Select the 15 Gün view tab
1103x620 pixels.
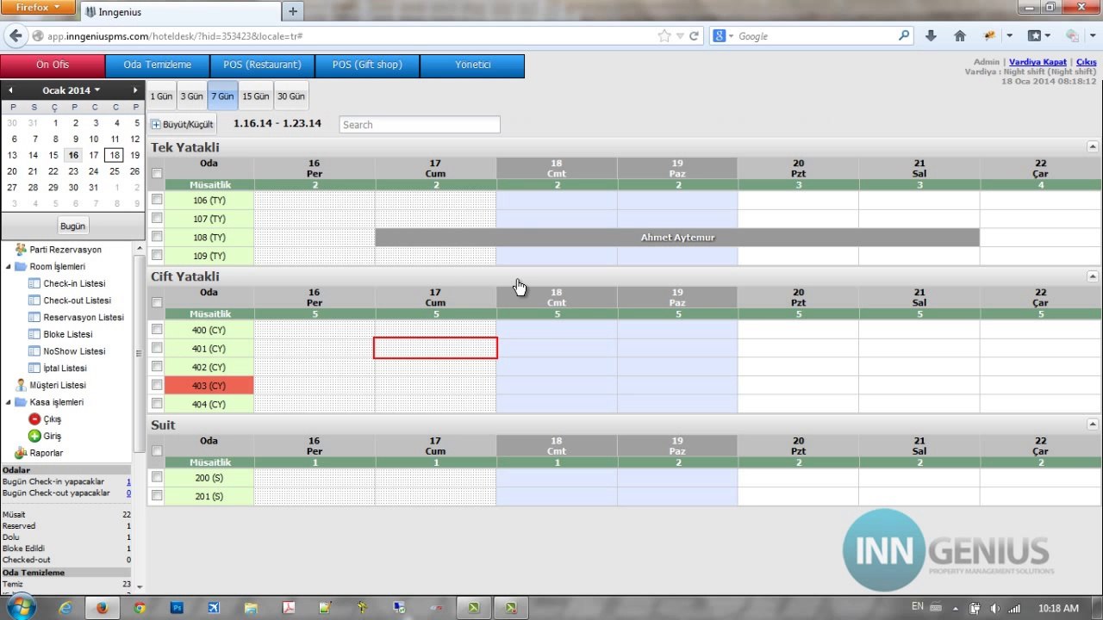point(256,96)
